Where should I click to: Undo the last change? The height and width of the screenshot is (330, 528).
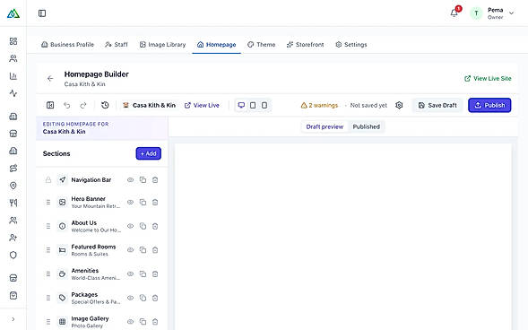[67, 106]
